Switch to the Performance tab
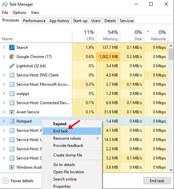This screenshot has width=174, height=189. pos(34,21)
